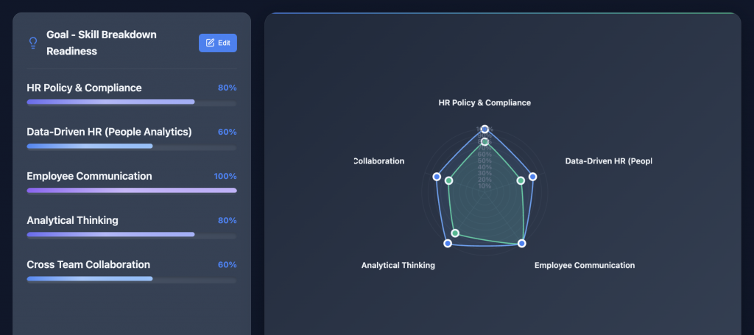
Task: Select the green radar point on the Data-Driven HR axis
Action: tap(520, 180)
